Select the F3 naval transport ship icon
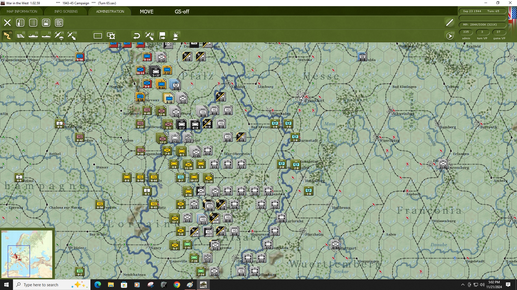517x290 pixels. 33,36
